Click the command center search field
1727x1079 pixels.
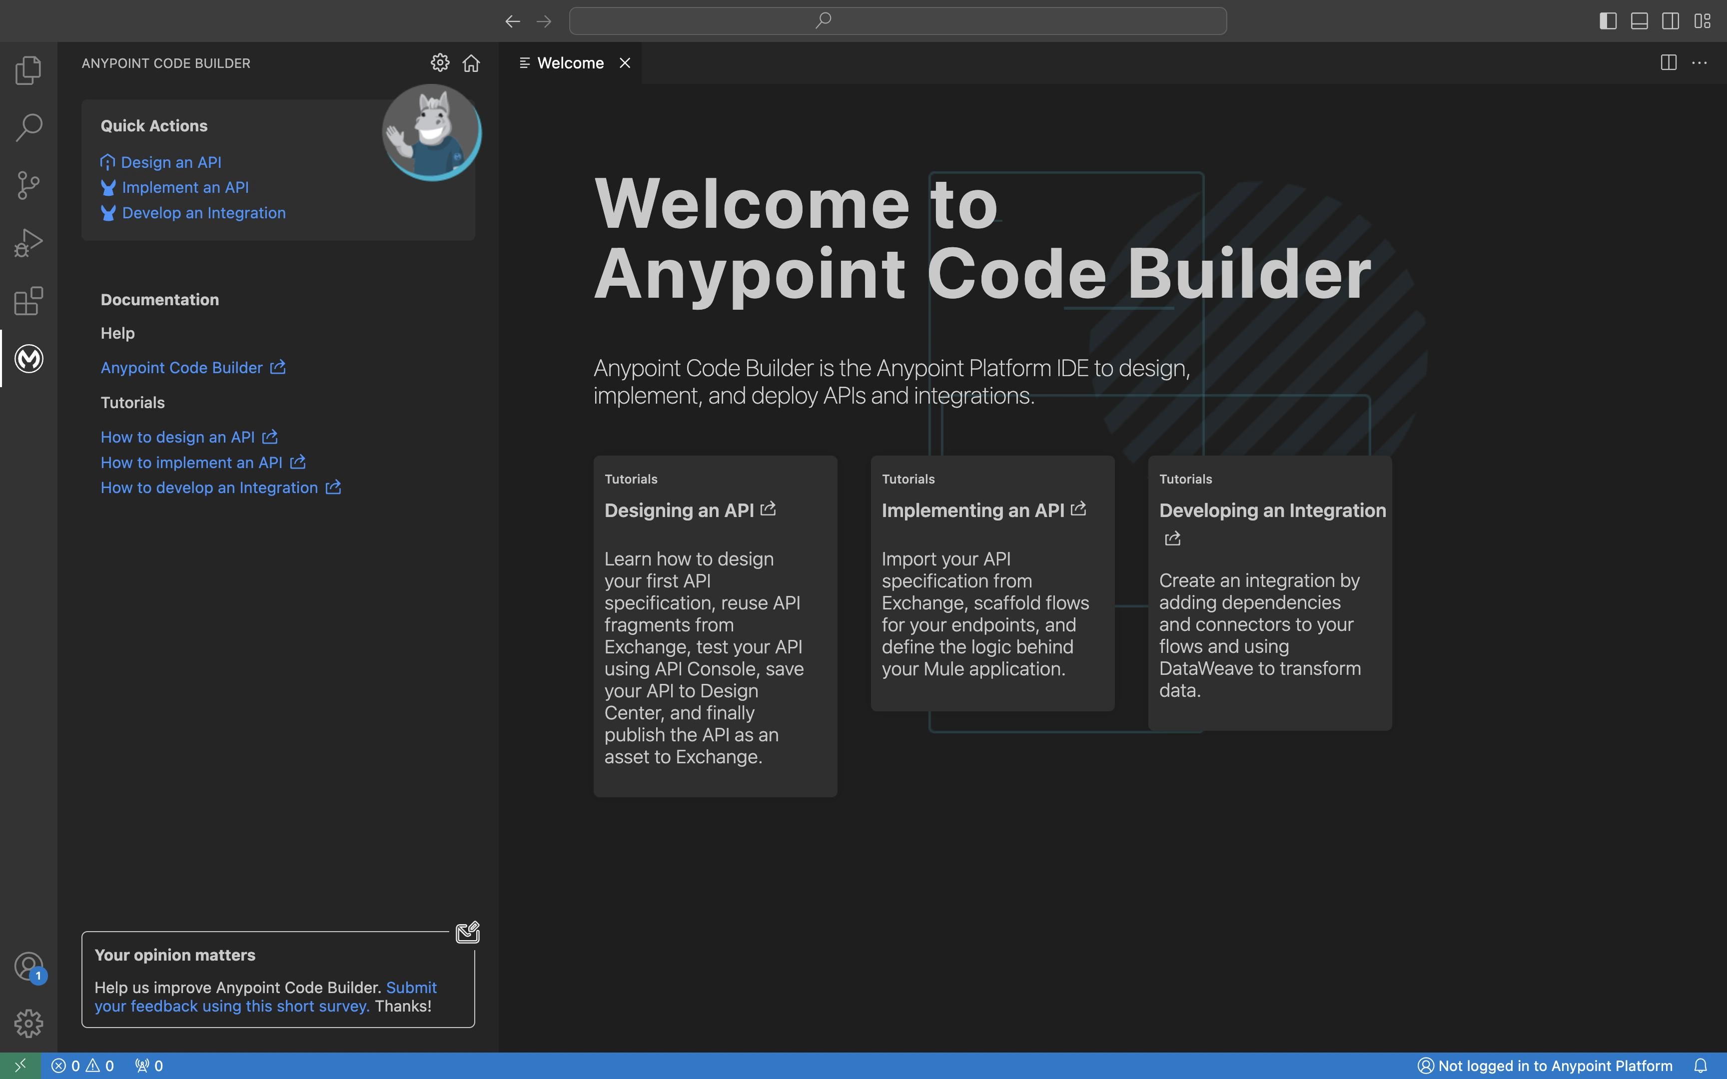point(897,20)
